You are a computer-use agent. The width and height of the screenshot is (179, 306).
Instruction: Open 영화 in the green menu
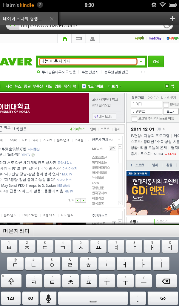(x=58, y=86)
